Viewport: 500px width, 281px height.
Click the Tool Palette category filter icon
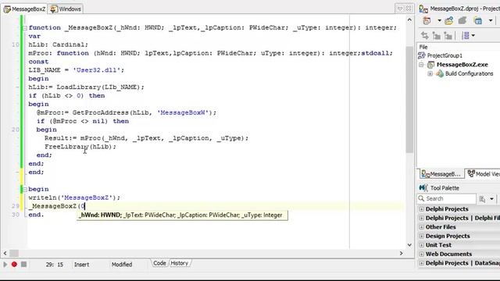[x=482, y=199]
